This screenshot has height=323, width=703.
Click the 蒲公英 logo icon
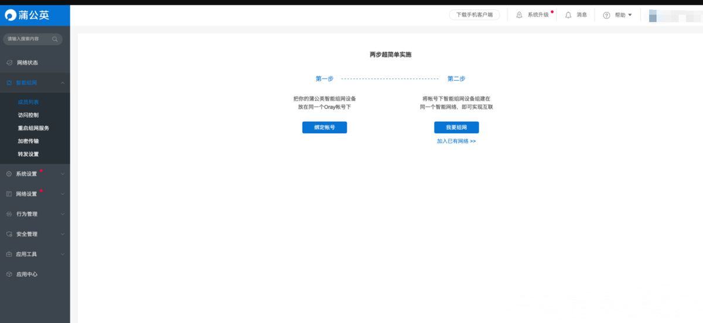tap(11, 15)
